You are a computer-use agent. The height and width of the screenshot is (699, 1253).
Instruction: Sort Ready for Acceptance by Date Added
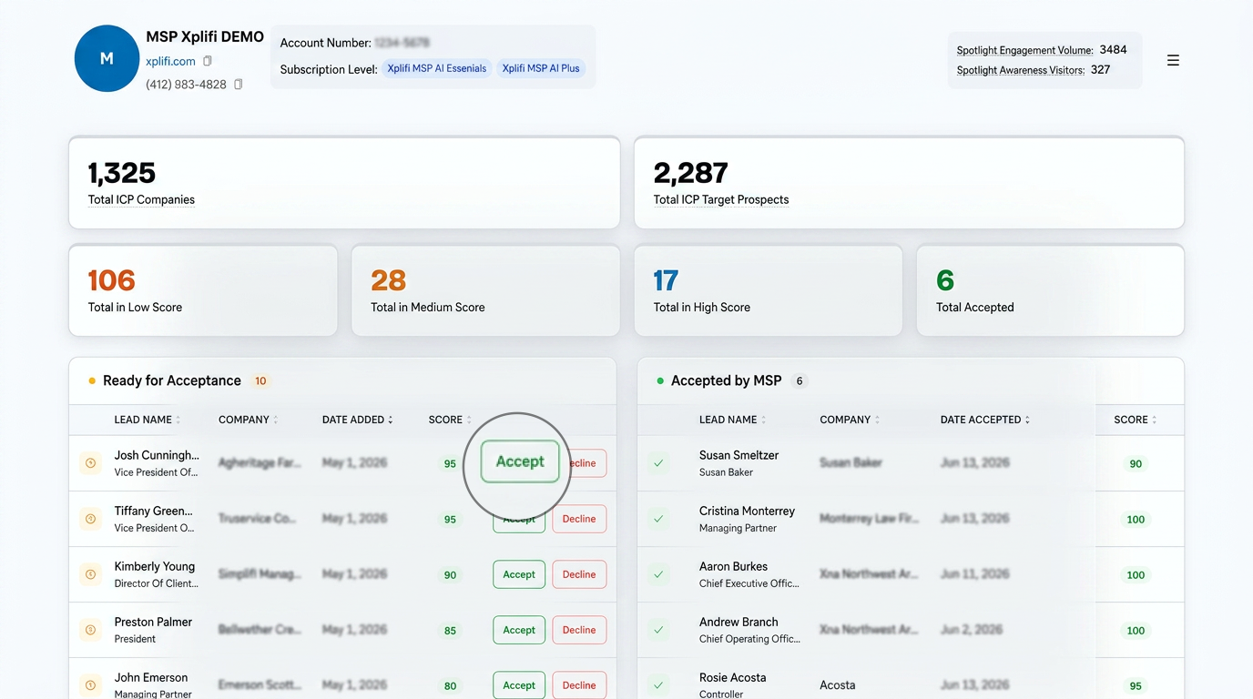point(358,420)
